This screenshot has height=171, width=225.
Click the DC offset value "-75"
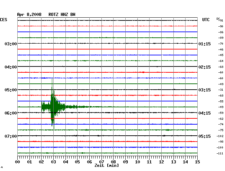[x=221, y=130]
